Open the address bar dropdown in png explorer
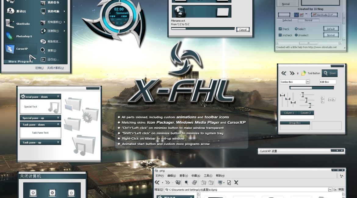The width and height of the screenshot is (357, 198). tap(330, 189)
